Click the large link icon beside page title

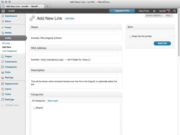coord(32,18)
